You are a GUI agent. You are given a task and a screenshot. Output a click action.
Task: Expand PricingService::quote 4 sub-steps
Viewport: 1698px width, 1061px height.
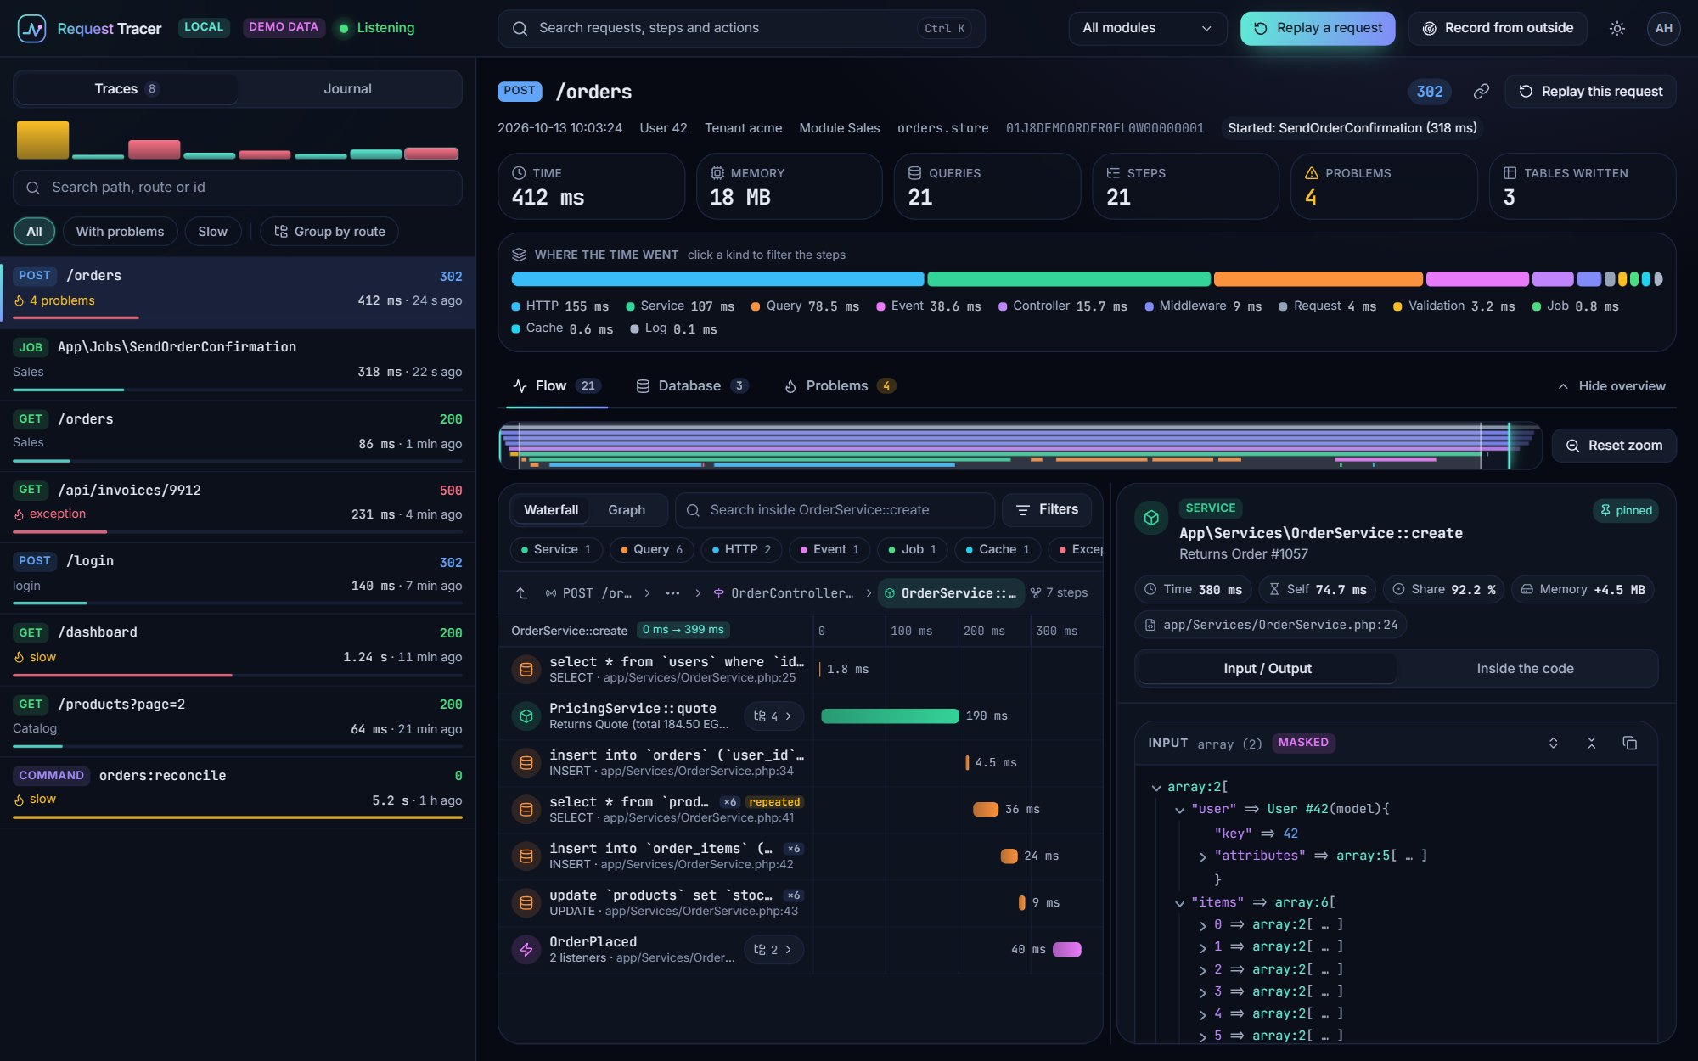tap(773, 716)
